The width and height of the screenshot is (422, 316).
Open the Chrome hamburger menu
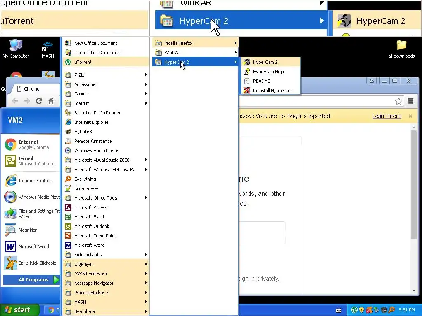(x=411, y=101)
